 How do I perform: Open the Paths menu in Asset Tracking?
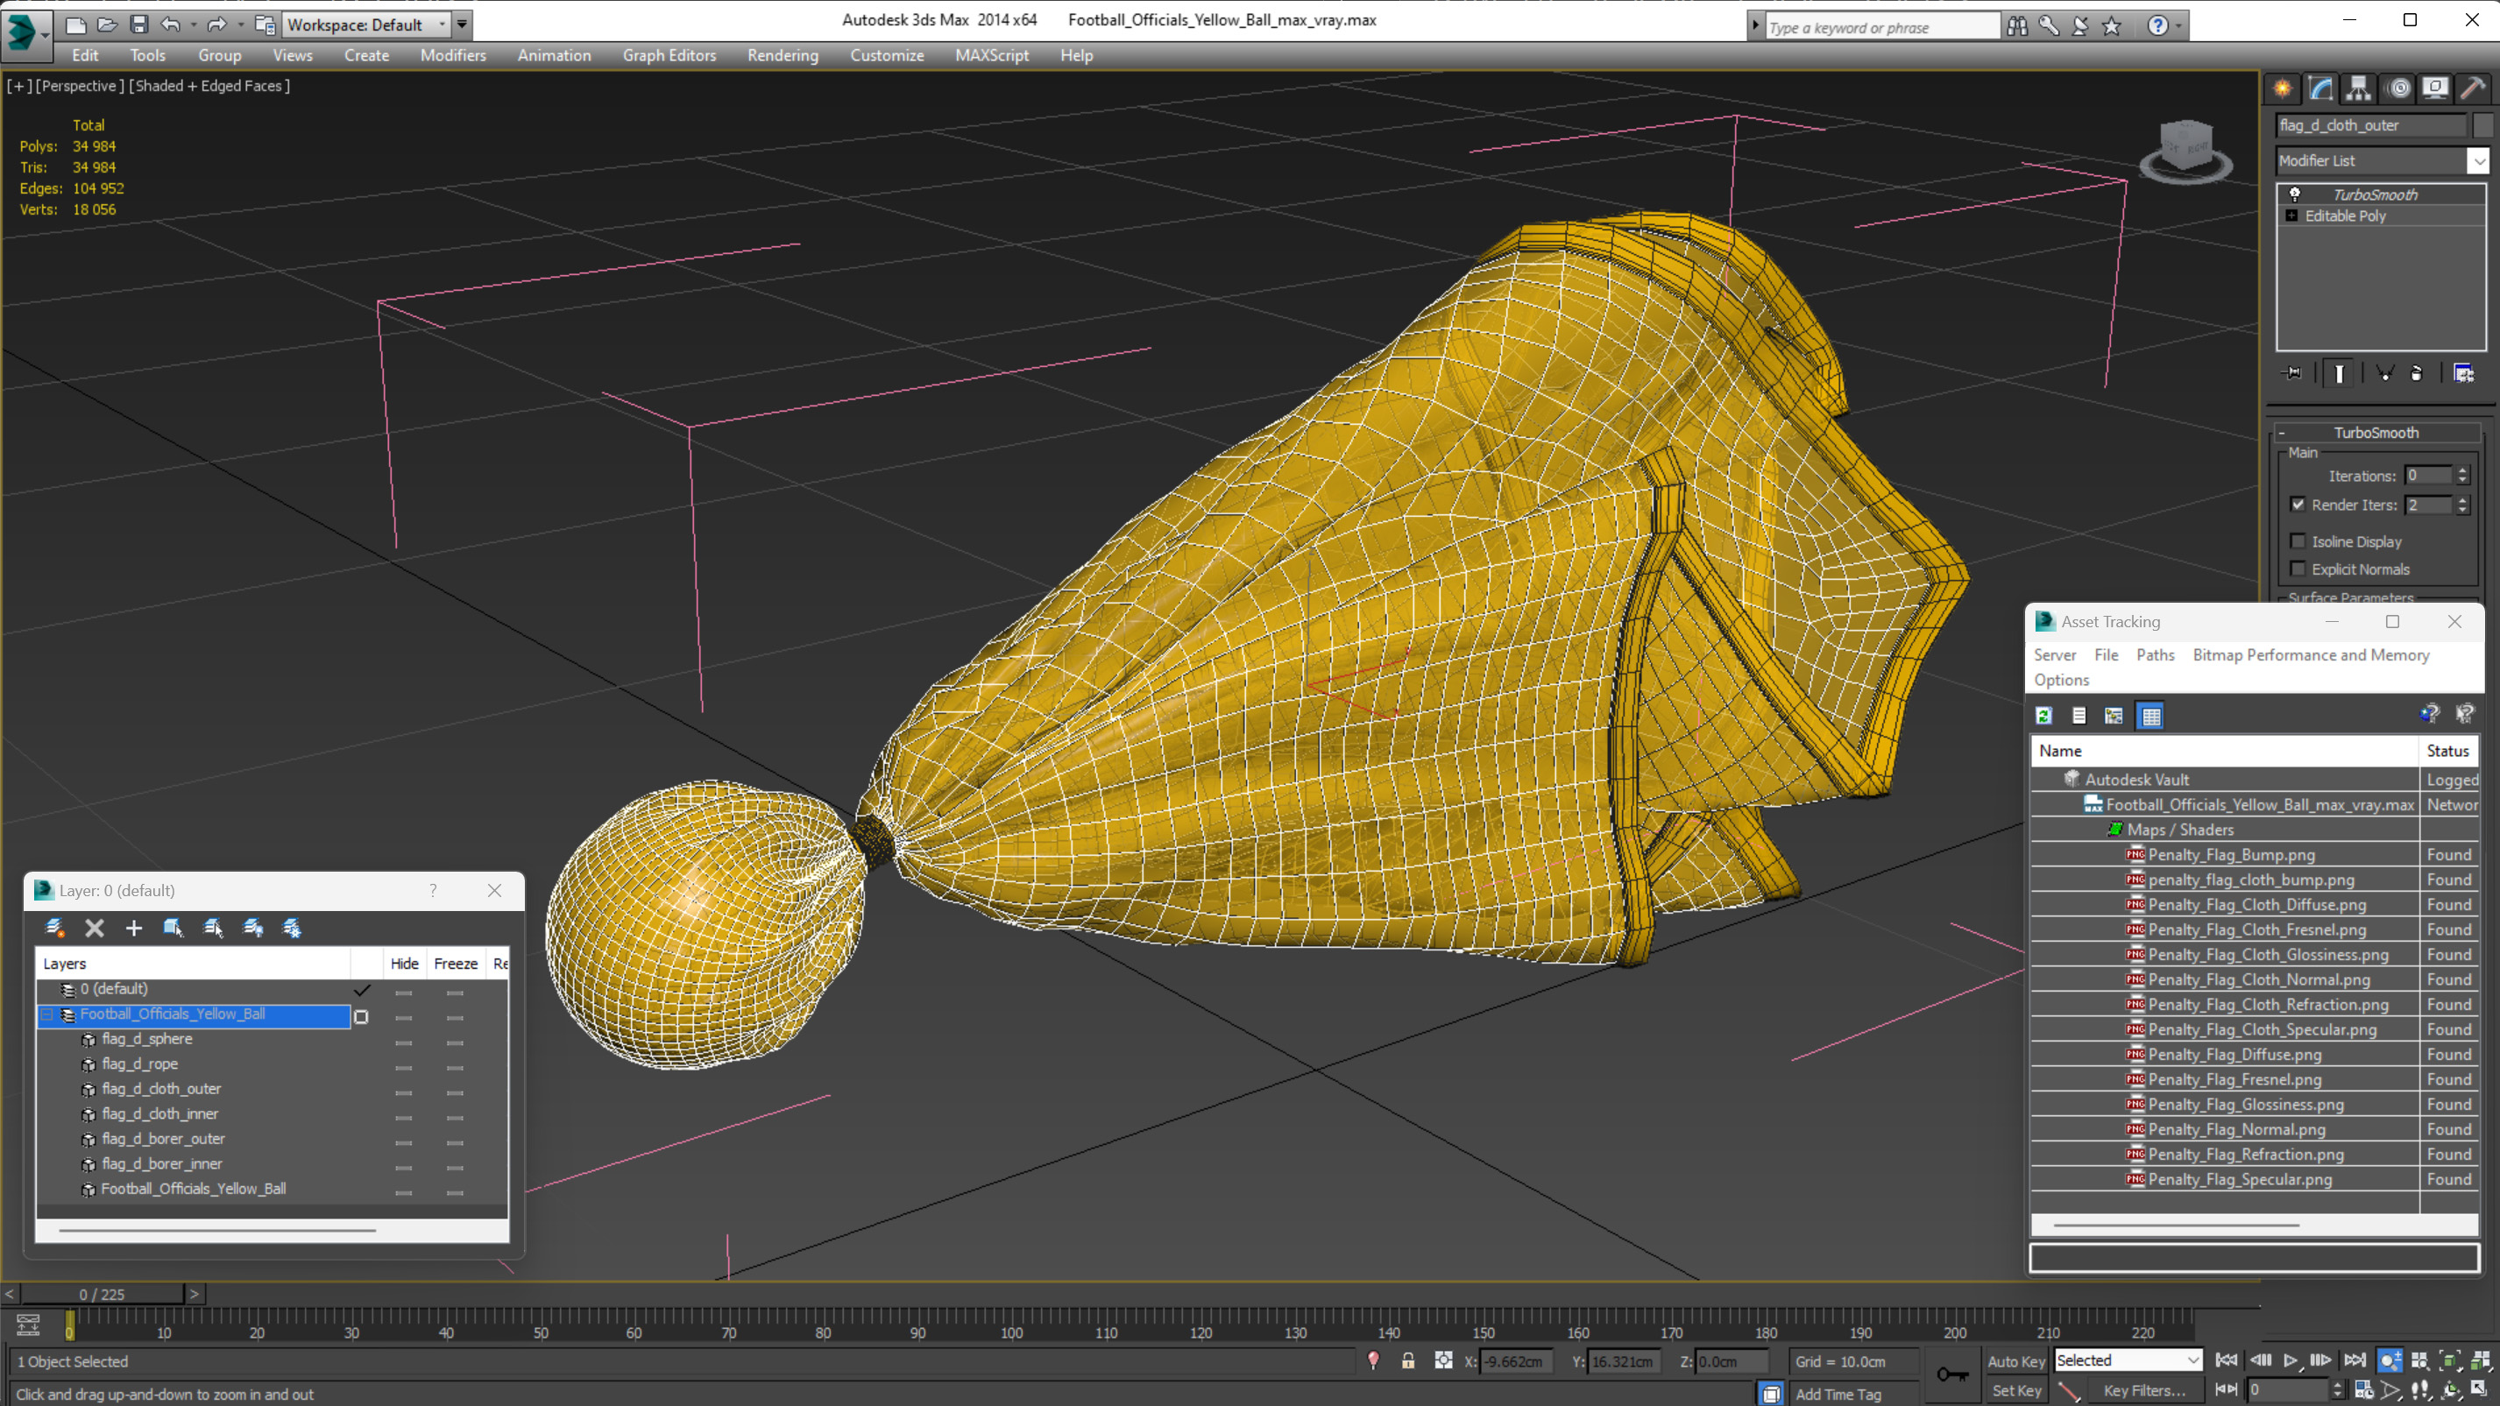tap(2155, 655)
